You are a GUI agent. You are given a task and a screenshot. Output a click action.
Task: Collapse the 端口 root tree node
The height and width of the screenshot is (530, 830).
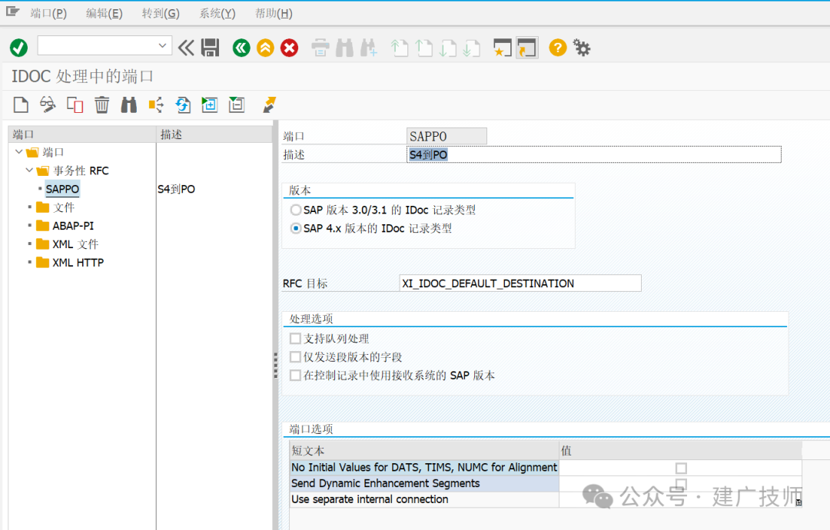pyautogui.click(x=19, y=152)
